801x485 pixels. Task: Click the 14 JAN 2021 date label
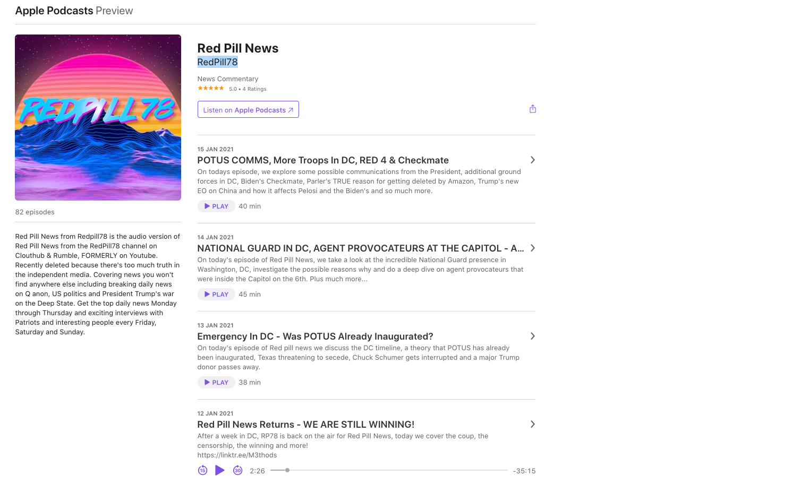[x=215, y=237]
